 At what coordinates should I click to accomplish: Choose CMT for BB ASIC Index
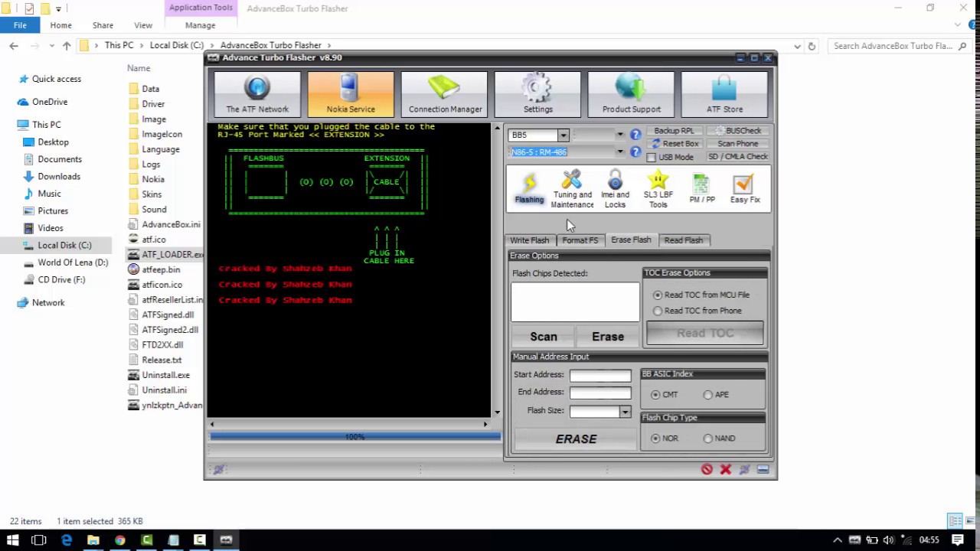coord(655,395)
